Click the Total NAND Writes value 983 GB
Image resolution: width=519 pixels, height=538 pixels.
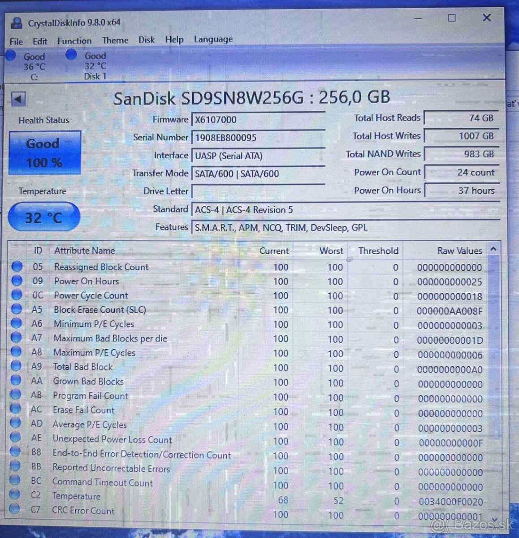(x=461, y=154)
